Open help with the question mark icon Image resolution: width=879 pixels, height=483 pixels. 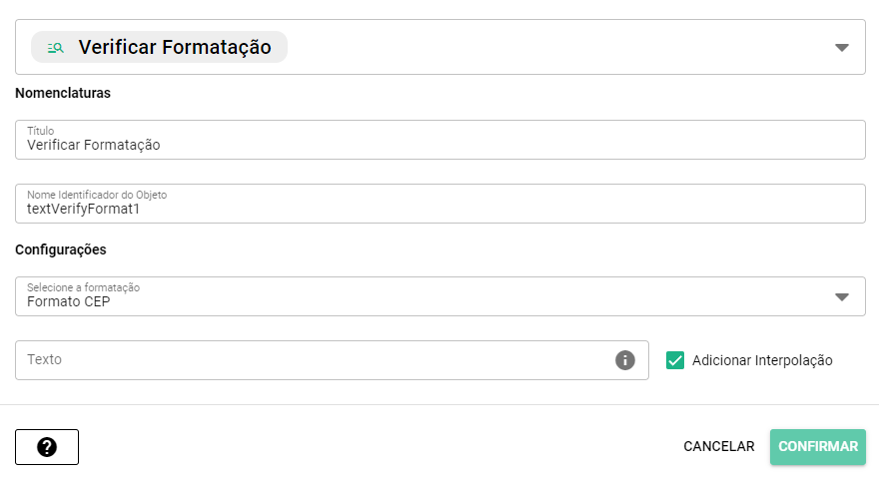pyautogui.click(x=47, y=447)
